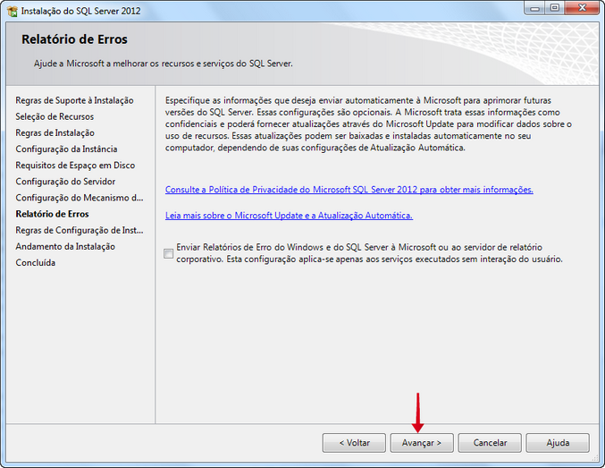The image size is (605, 468).
Task: Maximize the SQL Server 2012 setup window
Action: click(554, 8)
